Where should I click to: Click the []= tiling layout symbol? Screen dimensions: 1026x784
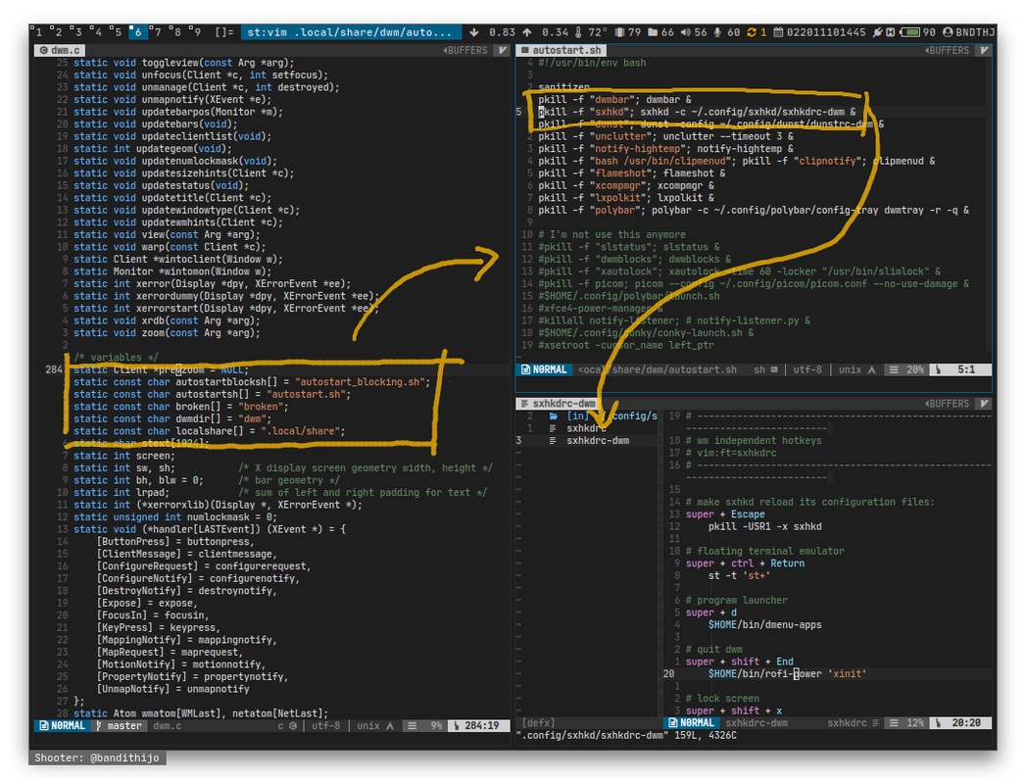click(224, 32)
